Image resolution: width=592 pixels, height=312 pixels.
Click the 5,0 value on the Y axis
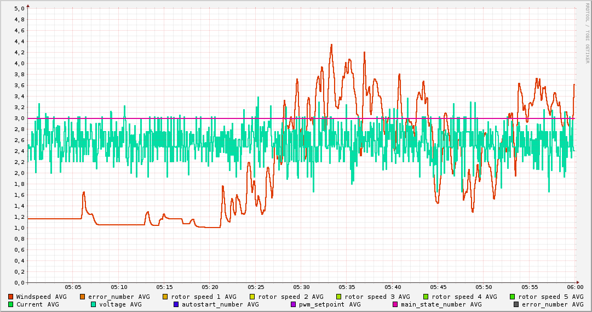coord(19,8)
